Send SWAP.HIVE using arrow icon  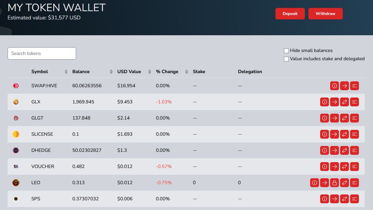coord(345,86)
